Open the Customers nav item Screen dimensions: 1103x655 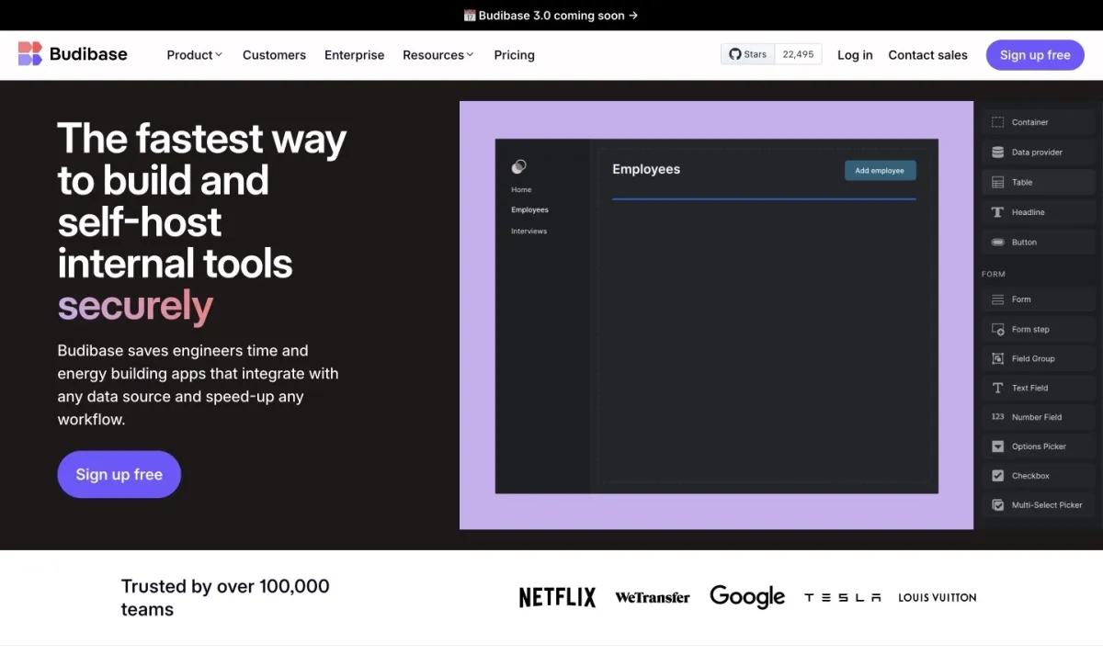[x=274, y=55]
